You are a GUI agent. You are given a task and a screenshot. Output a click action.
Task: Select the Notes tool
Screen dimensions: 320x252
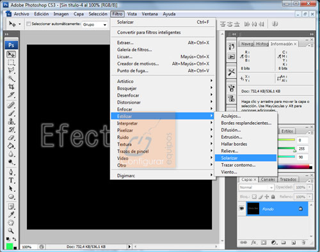tap(11, 207)
